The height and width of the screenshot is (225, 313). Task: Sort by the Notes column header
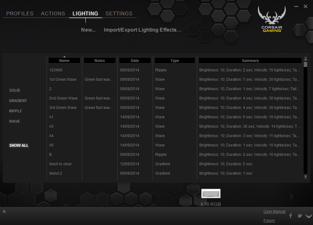click(100, 60)
